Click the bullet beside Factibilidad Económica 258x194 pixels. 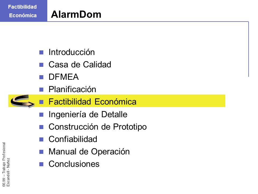(x=41, y=102)
